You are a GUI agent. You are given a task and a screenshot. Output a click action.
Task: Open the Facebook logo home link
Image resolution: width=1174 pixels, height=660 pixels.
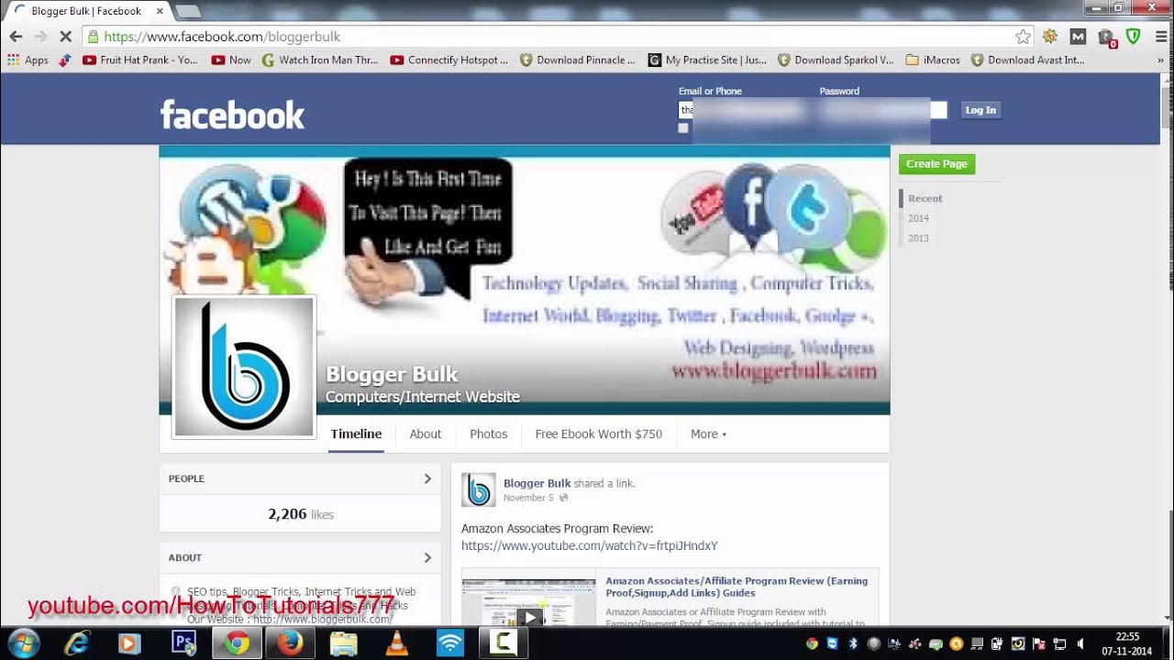pyautogui.click(x=232, y=115)
